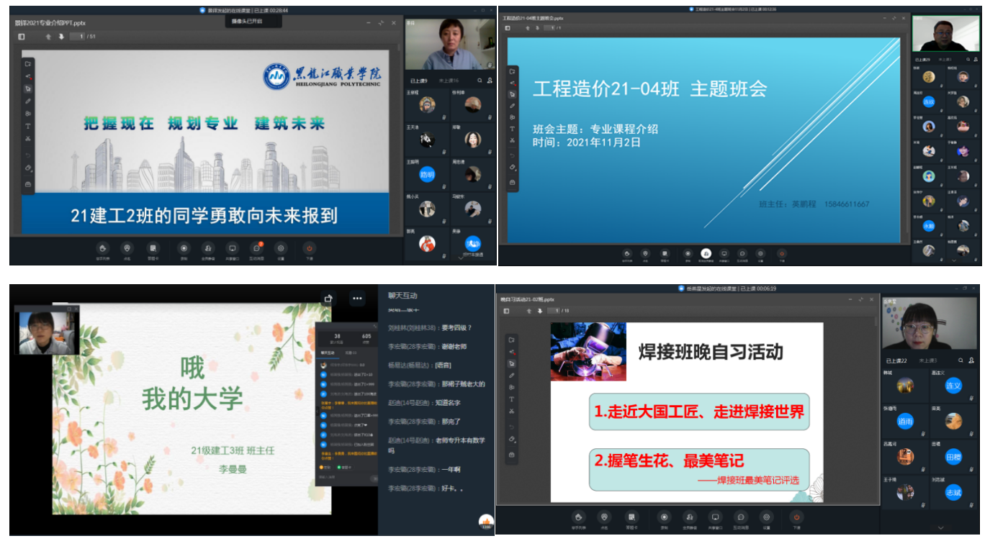
Task: Open the interactive message icon with red badge
Action: coord(257,247)
